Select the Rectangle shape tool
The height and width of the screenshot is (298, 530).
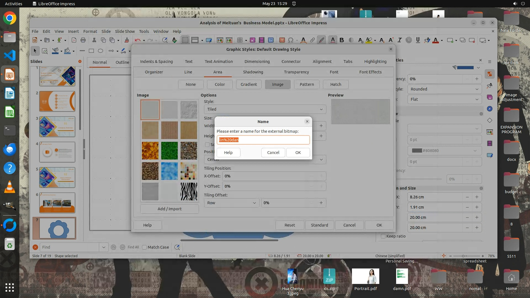point(91,51)
